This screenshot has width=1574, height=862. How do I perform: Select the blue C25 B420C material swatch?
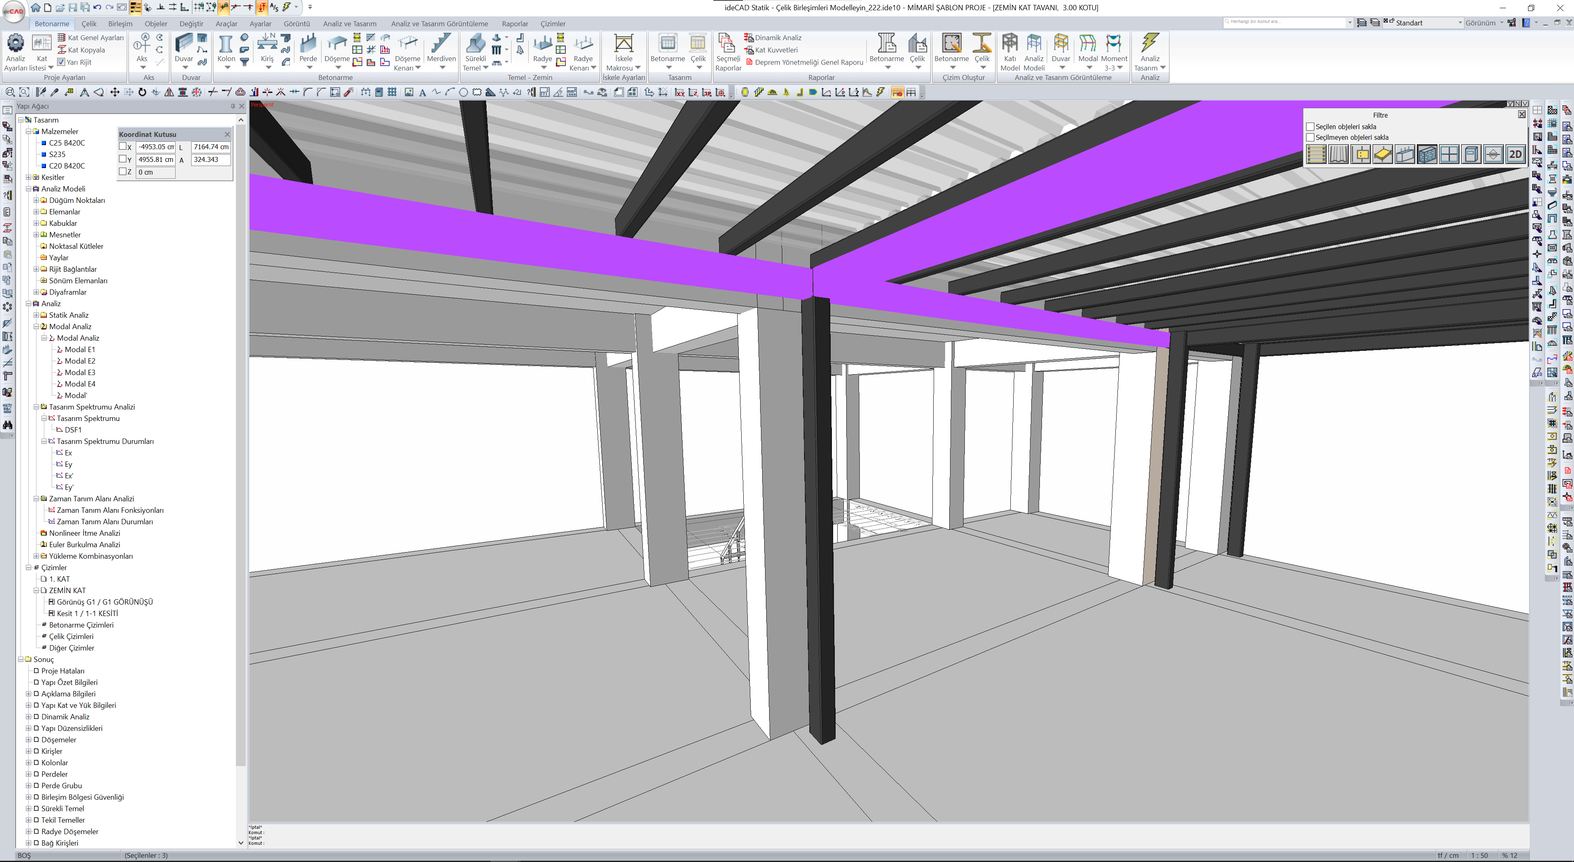(x=44, y=143)
